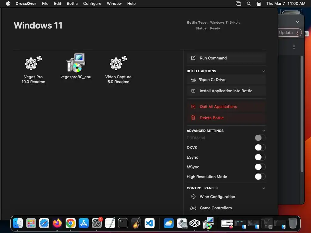This screenshot has width=311, height=233.
Task: Open Wine Configuration control panel
Action: point(226,197)
